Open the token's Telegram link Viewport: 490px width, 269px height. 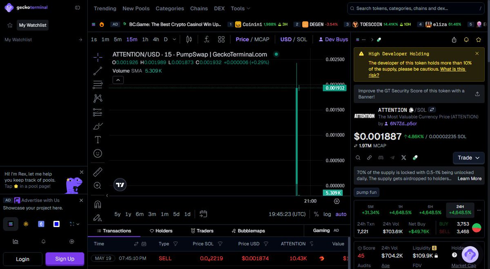click(x=392, y=158)
